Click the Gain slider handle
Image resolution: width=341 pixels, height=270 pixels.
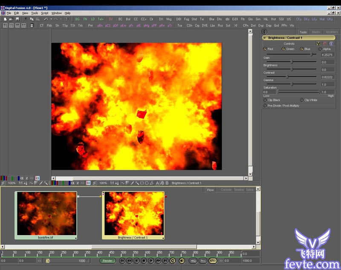point(312,55)
